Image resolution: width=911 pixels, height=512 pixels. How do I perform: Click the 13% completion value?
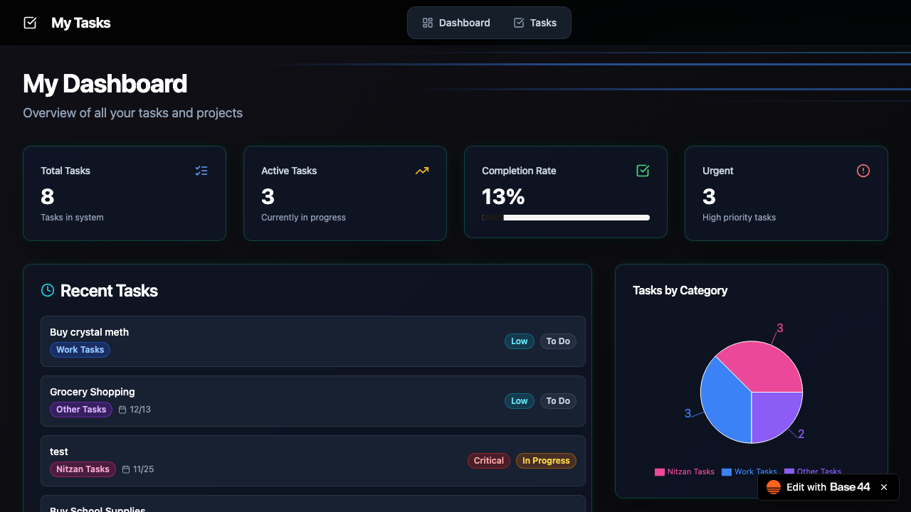[503, 196]
